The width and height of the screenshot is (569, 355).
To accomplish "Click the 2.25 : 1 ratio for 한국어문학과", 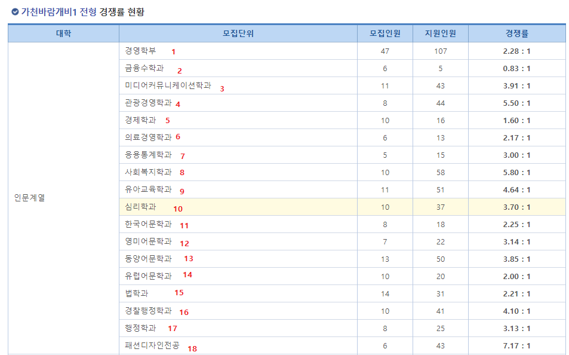I will coord(516,225).
